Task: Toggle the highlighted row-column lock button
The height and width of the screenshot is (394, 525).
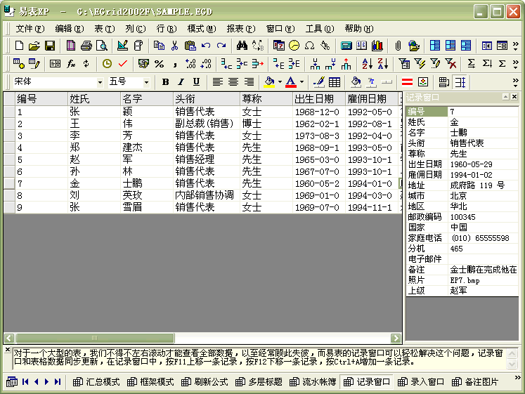Action: tap(460, 82)
